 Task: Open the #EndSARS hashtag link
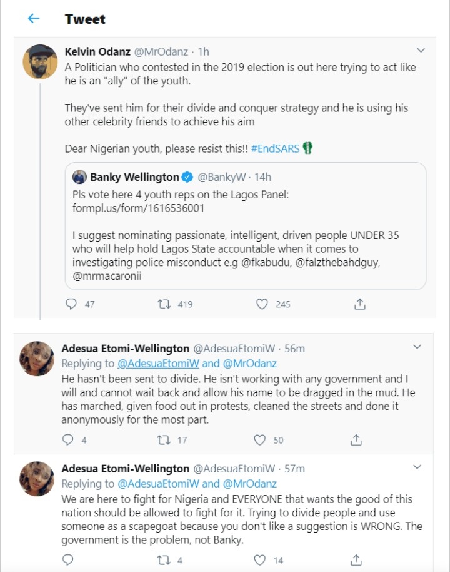click(x=275, y=149)
